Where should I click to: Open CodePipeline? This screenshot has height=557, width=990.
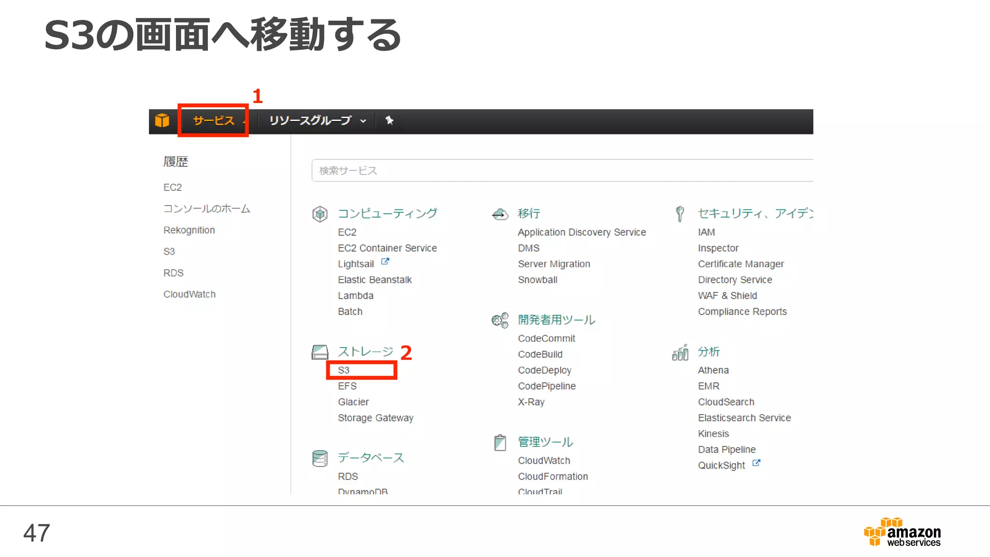click(547, 386)
